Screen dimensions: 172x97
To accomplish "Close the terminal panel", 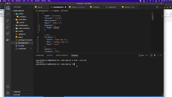I will pos(161,55).
